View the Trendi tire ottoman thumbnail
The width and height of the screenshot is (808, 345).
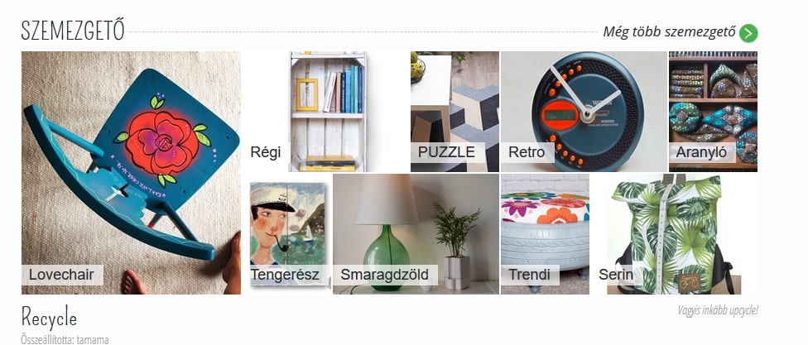545,234
